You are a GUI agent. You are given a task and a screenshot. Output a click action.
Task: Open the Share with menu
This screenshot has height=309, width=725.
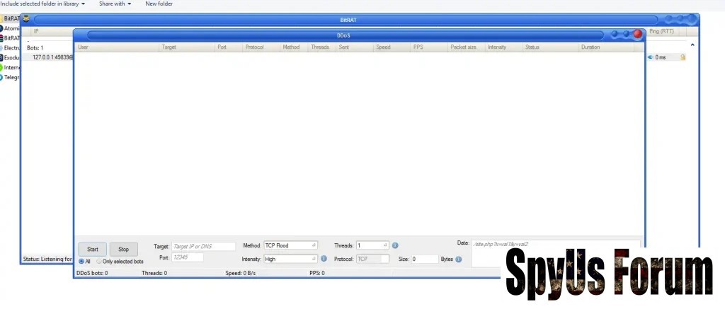(x=115, y=4)
